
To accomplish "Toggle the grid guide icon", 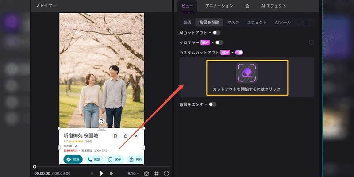I will (x=157, y=173).
